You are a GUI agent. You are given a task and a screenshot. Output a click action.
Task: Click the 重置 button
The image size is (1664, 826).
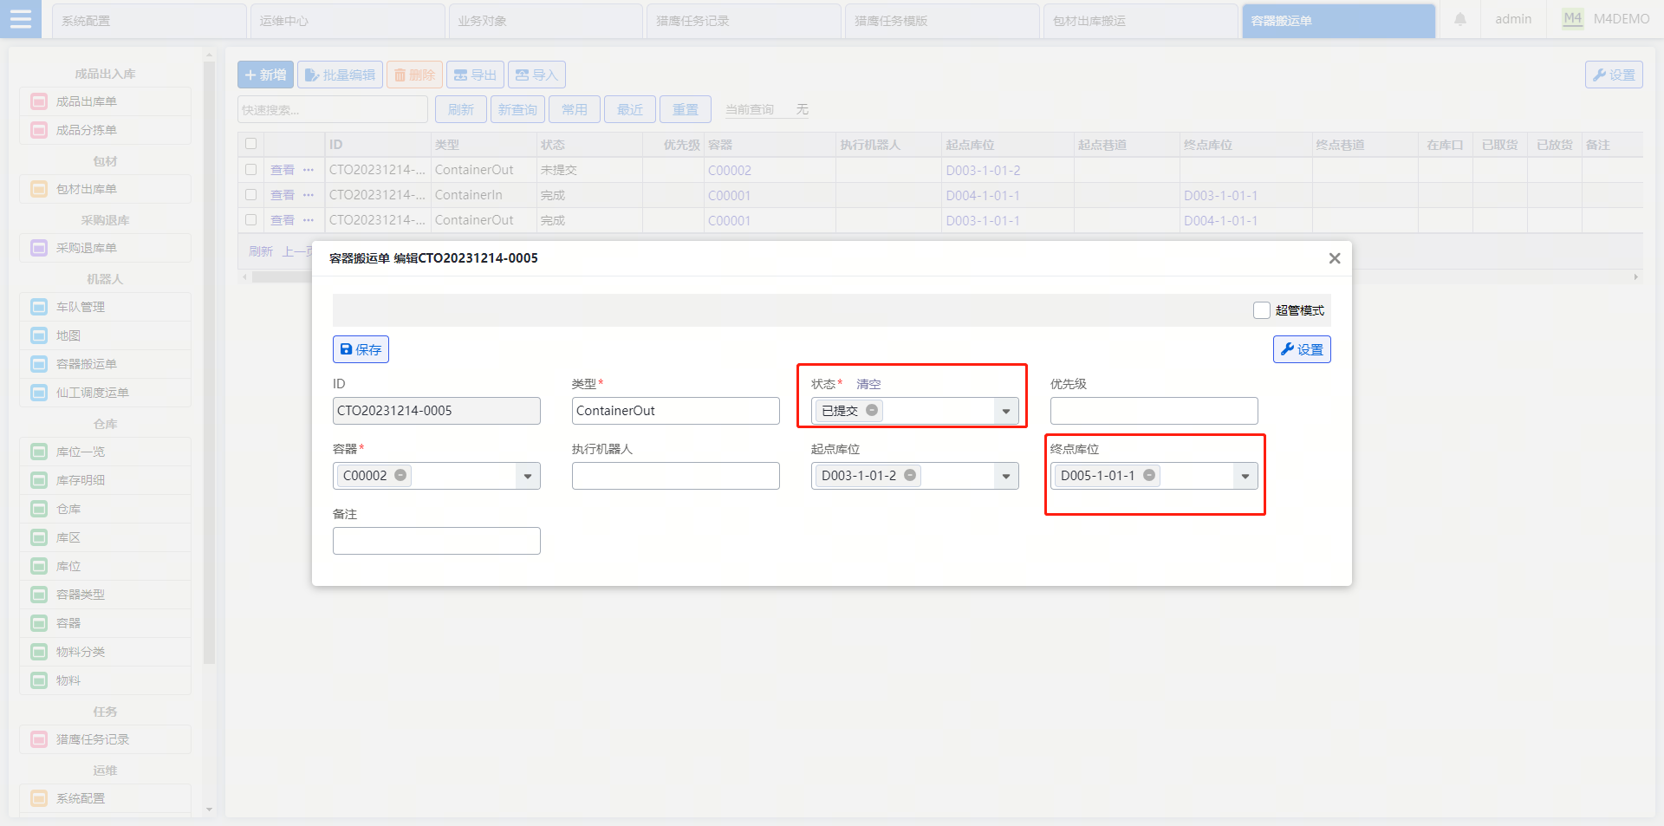tap(686, 109)
